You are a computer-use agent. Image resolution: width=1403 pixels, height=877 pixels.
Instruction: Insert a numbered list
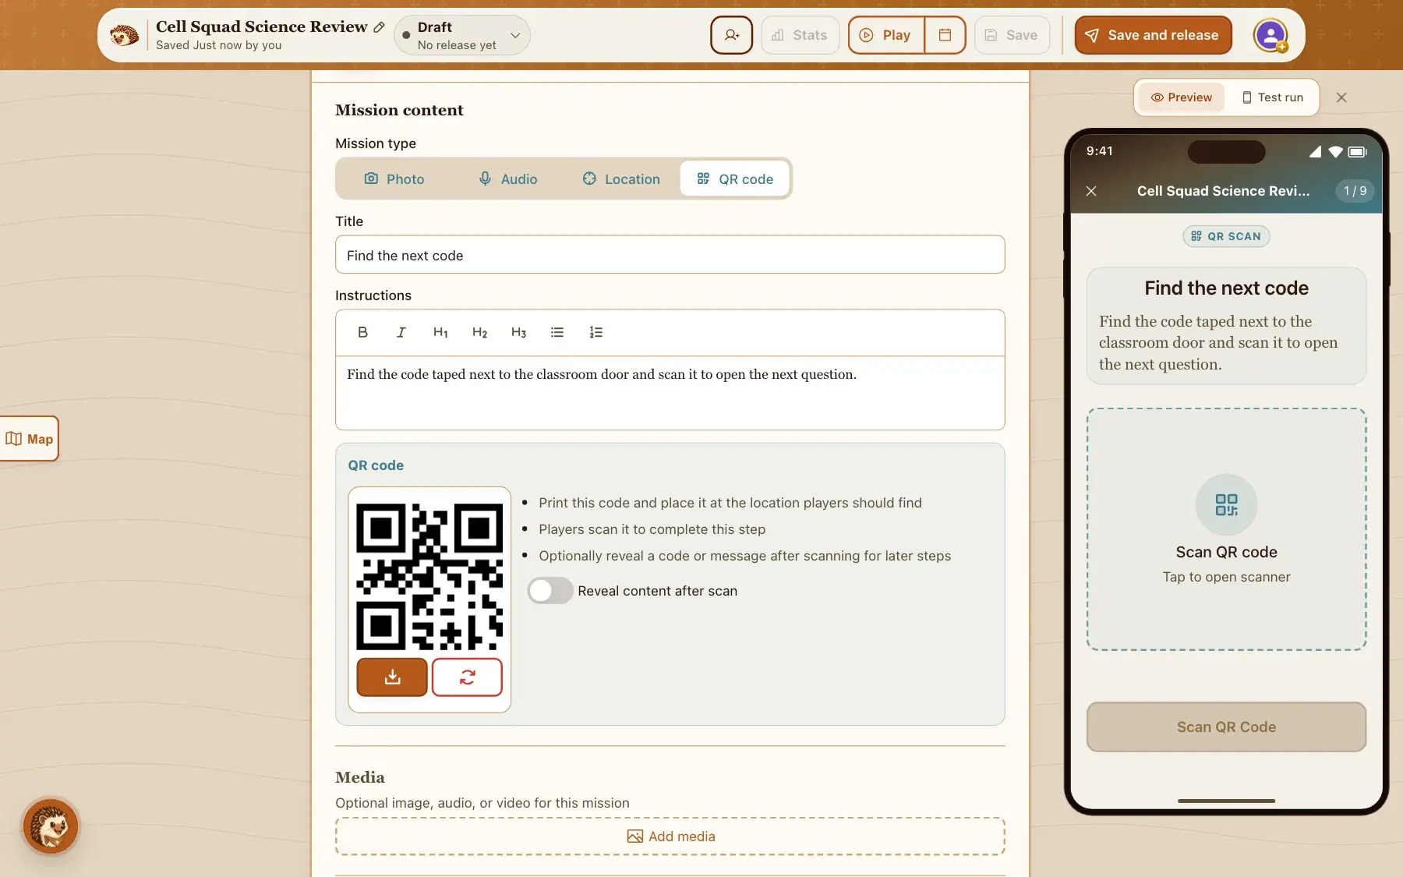pyautogui.click(x=596, y=332)
